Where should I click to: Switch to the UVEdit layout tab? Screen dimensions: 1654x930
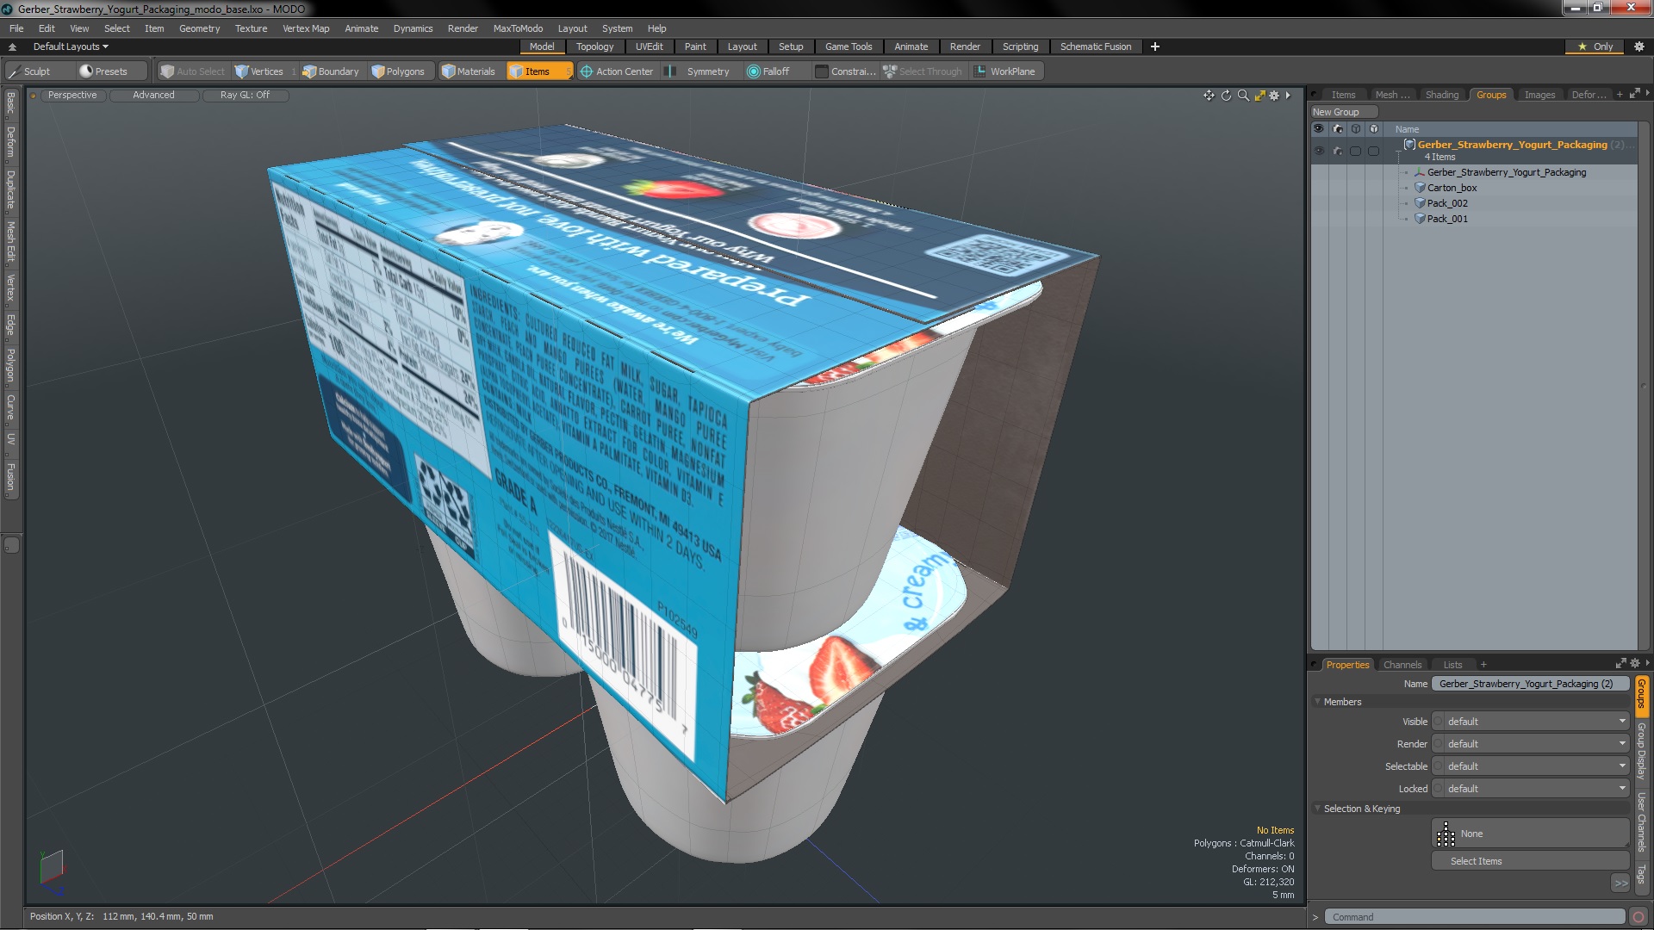(650, 46)
